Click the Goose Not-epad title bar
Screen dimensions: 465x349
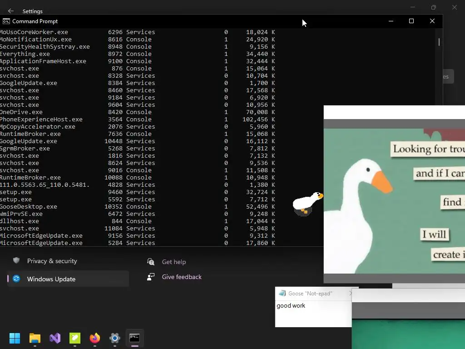(x=313, y=294)
